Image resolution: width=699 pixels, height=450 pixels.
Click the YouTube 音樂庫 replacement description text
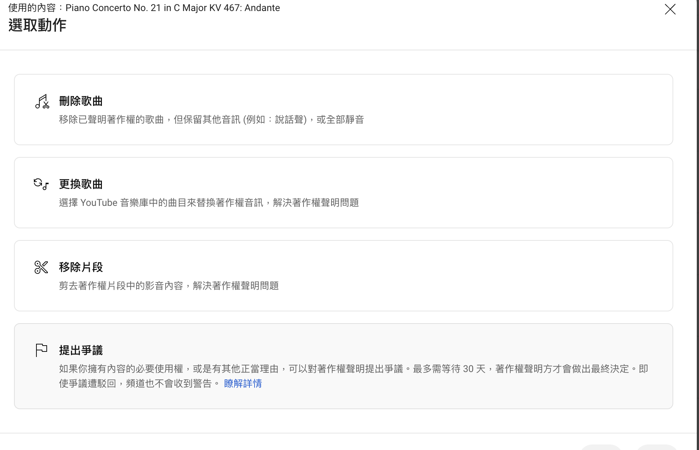tap(209, 203)
